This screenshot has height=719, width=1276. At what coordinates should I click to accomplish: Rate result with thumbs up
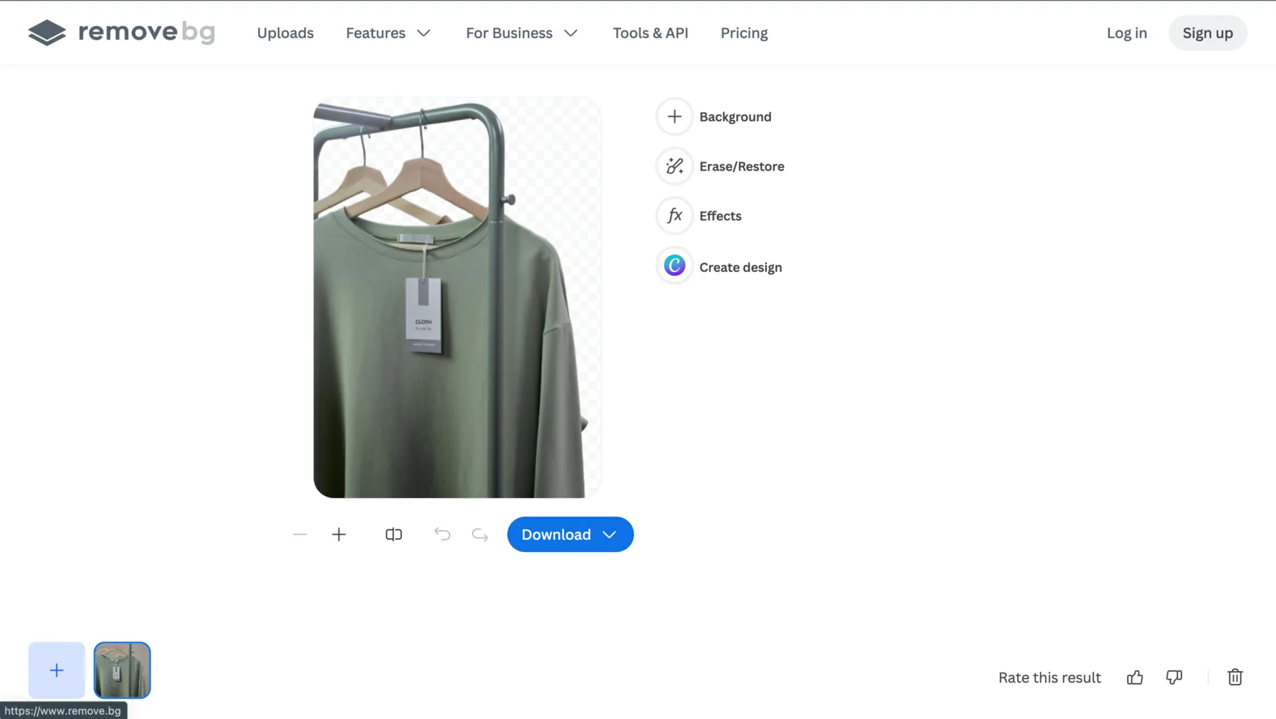pos(1135,677)
